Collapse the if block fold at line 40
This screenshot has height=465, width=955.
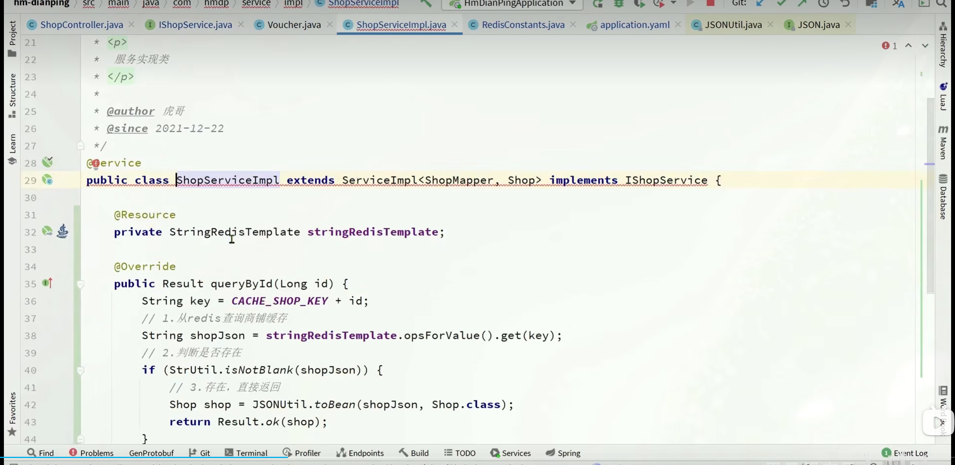80,370
